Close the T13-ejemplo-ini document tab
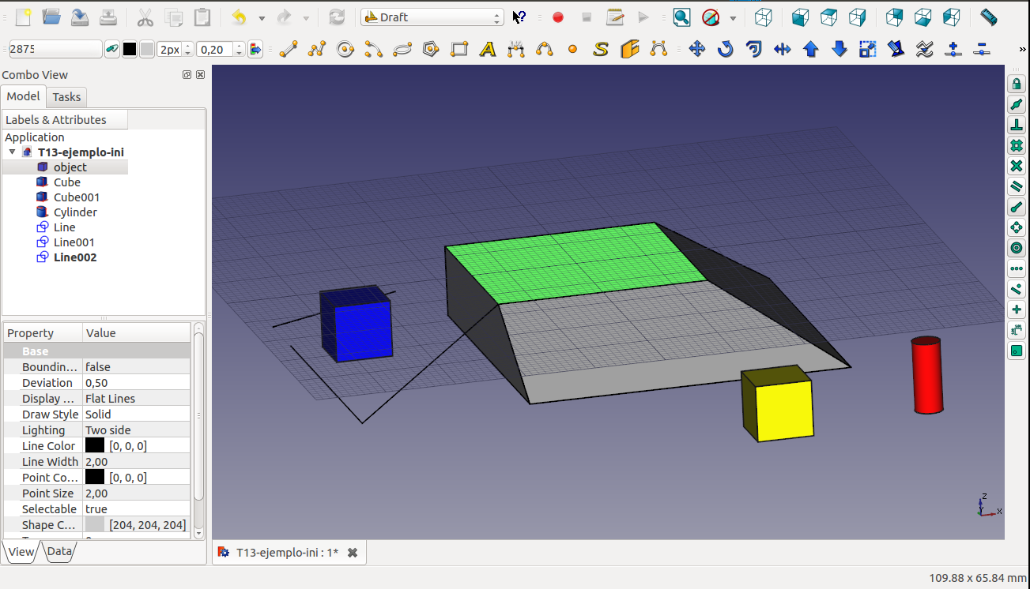Image resolution: width=1030 pixels, height=589 pixels. [353, 553]
